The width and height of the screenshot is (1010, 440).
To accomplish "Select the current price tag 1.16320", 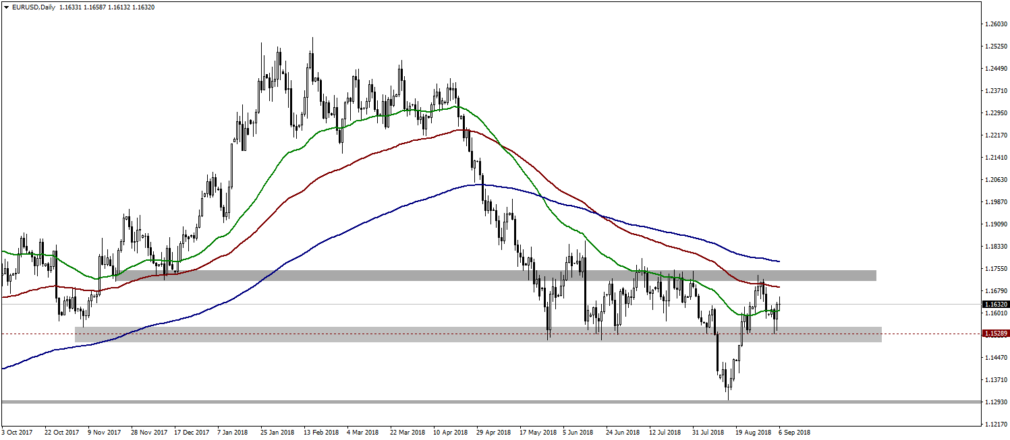I will pyautogui.click(x=996, y=305).
